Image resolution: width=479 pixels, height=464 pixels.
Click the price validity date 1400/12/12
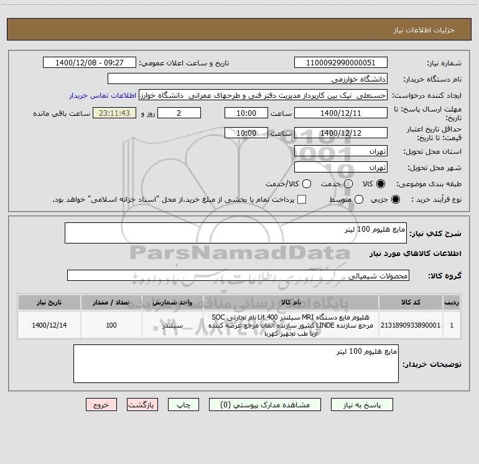coord(341,133)
